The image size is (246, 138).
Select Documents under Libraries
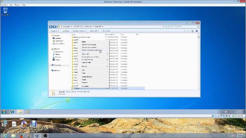pos(58,52)
